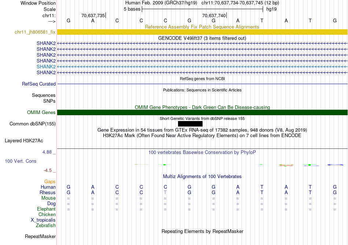Image resolution: width=348 pixels, height=245 pixels.
Task: Click the Gaps row label
Action: (x=50, y=182)
